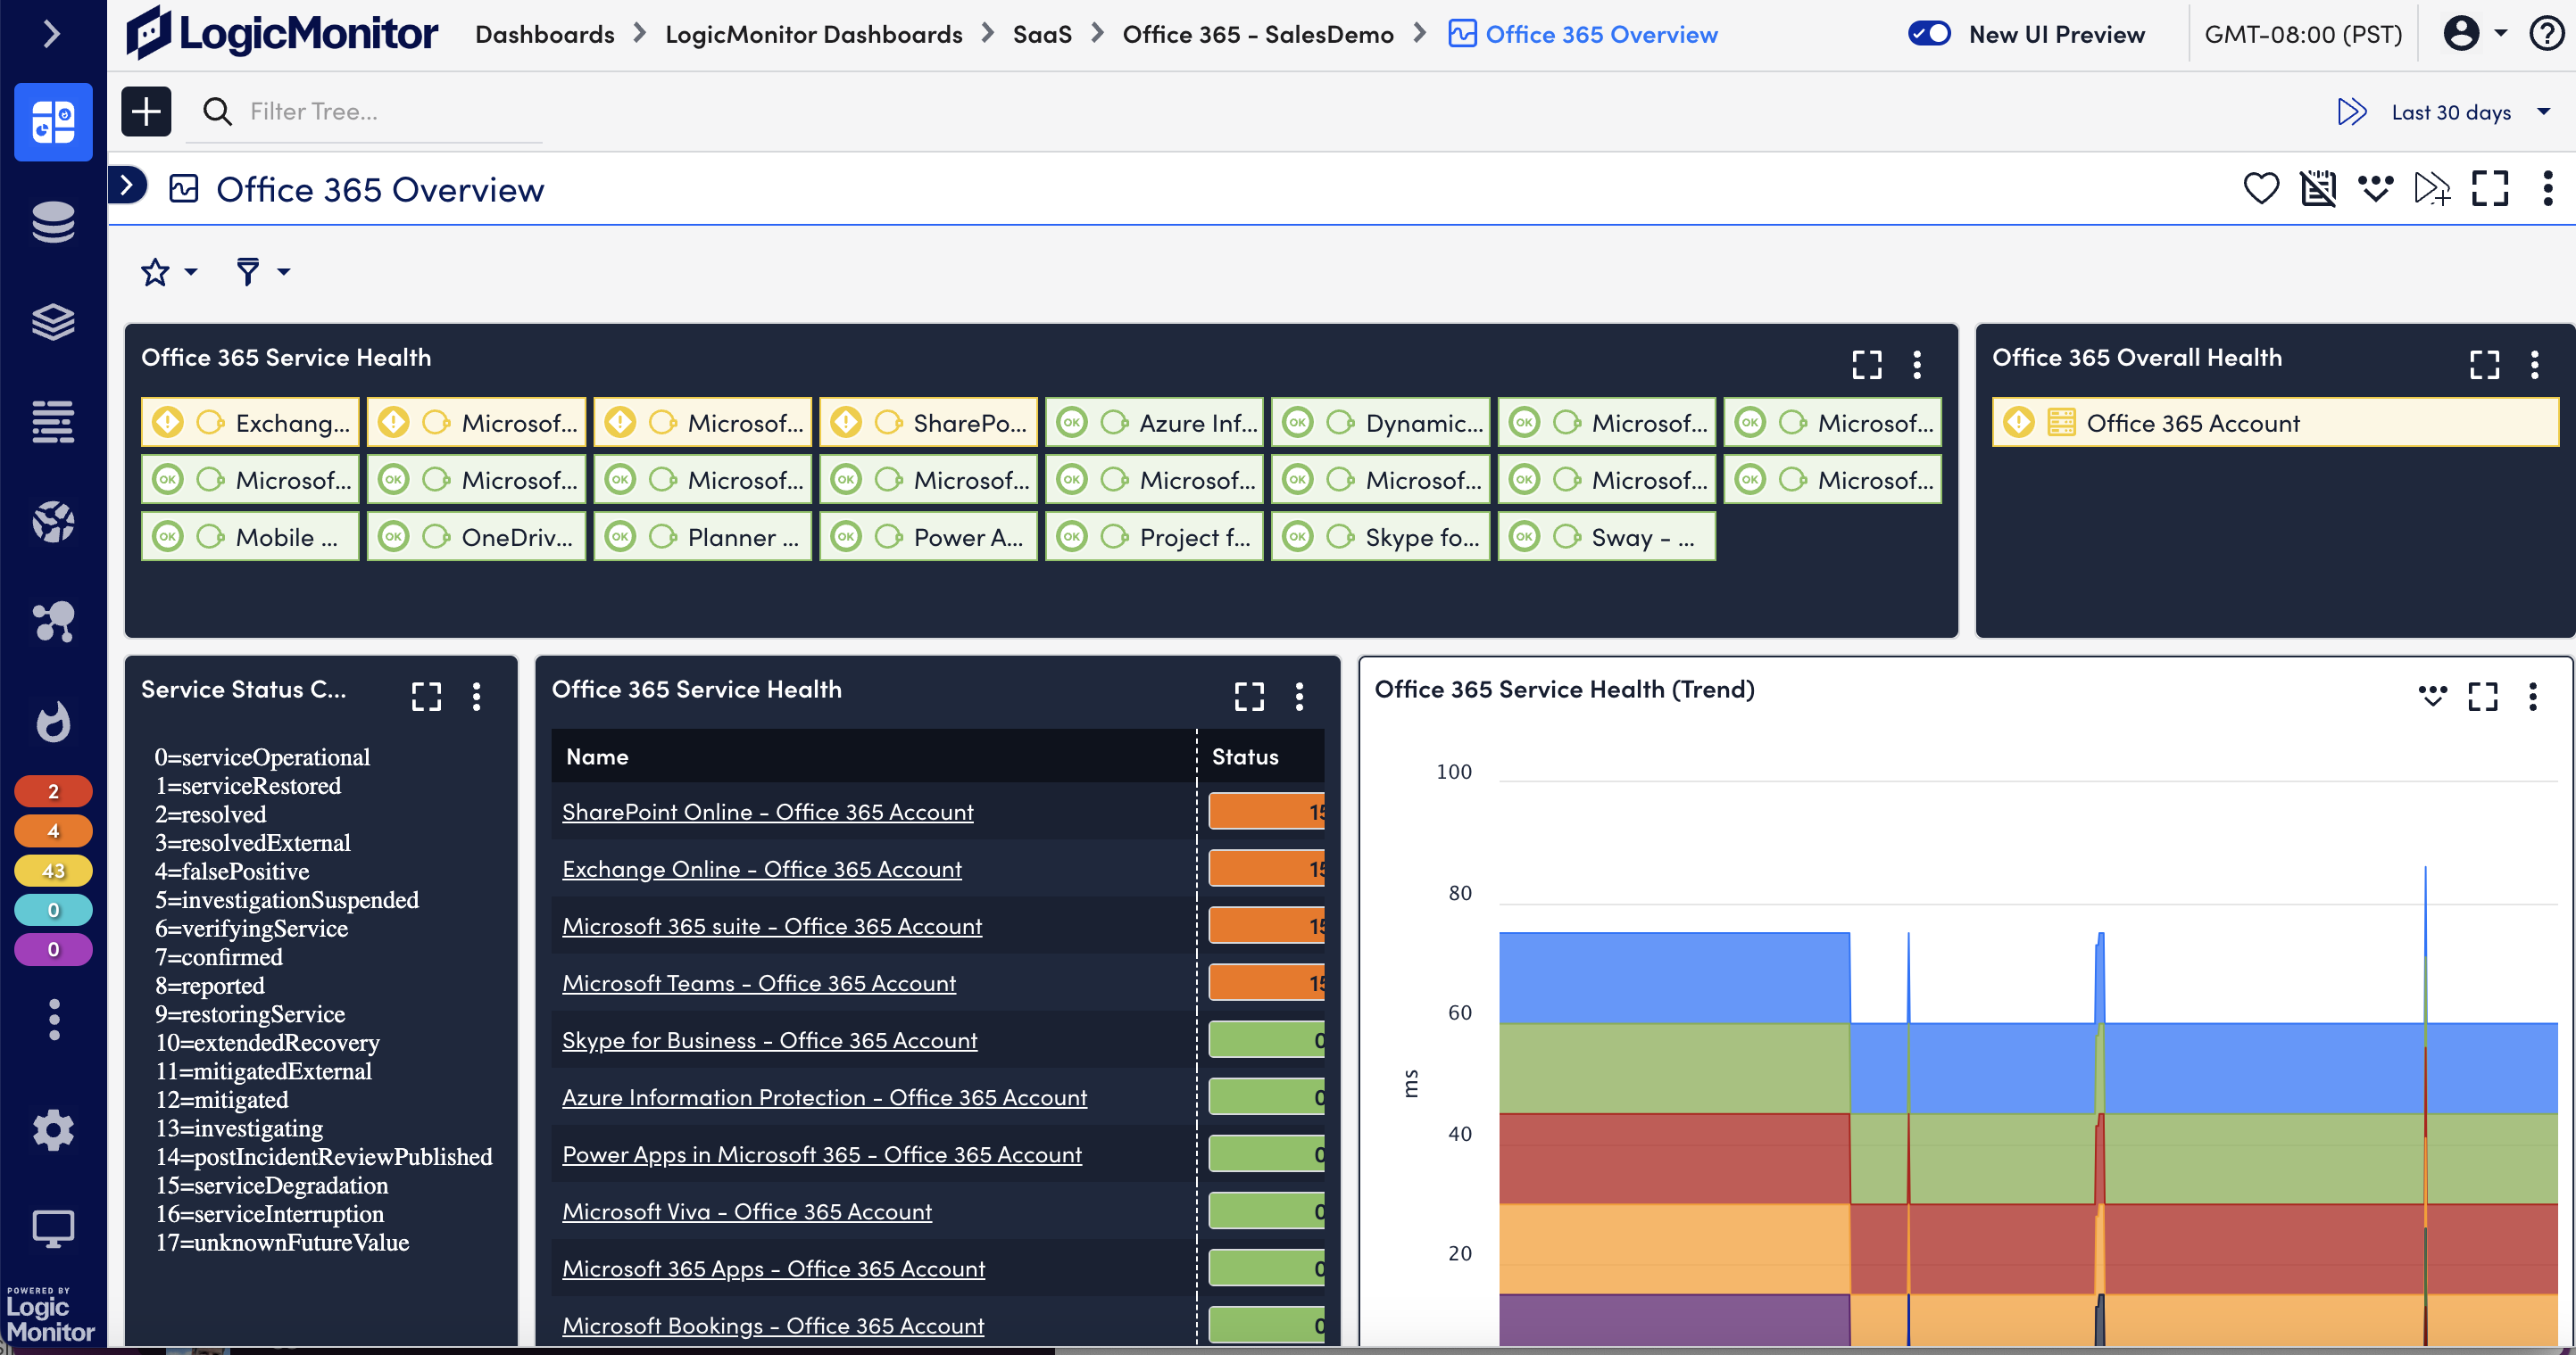Viewport: 2576px width, 1355px height.
Task: Click the Alerts flame icon in the sidebar
Action: click(52, 723)
